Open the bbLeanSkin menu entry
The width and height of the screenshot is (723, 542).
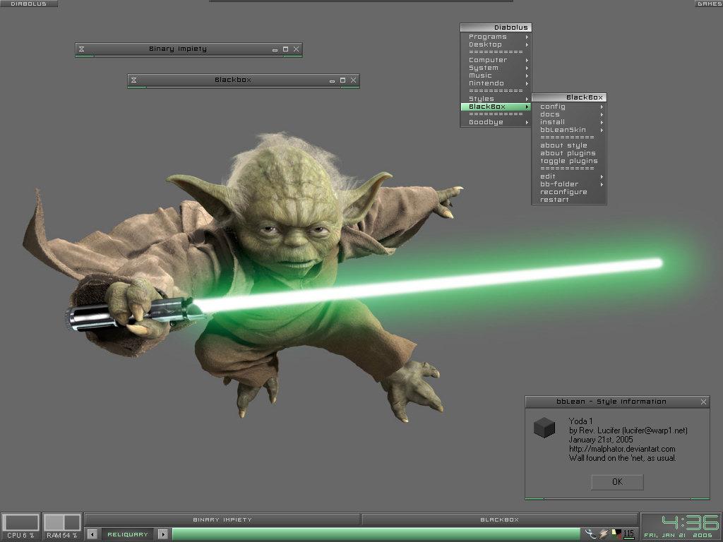(x=569, y=130)
